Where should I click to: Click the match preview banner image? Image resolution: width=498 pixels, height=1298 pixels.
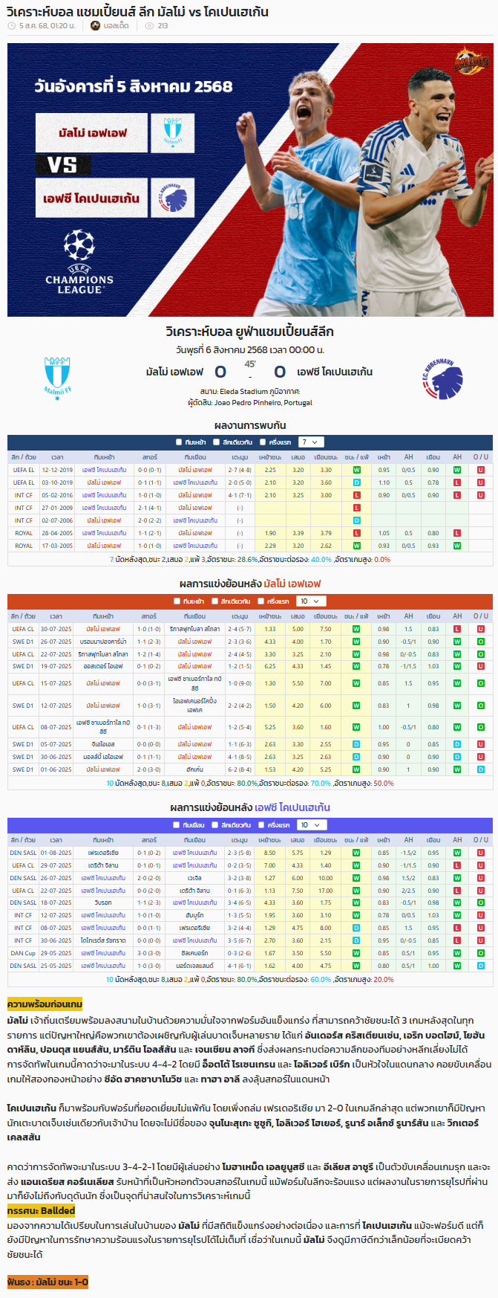pyautogui.click(x=250, y=180)
